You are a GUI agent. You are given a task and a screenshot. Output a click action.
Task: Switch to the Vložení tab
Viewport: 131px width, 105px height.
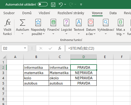click(44, 13)
